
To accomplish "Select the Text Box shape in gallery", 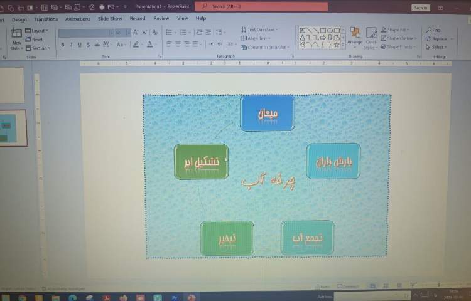I will click(302, 30).
